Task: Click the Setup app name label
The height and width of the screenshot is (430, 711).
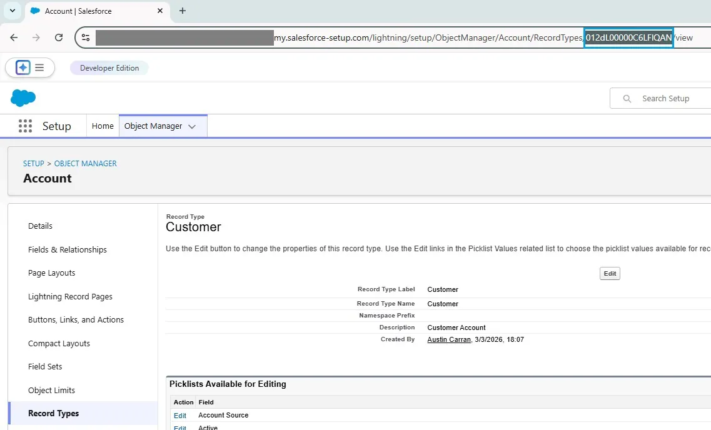Action: point(57,126)
